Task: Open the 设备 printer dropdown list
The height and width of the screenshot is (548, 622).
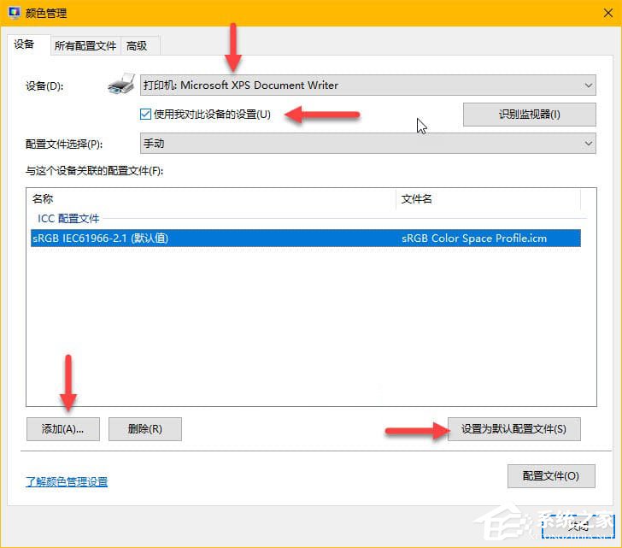Action: (x=367, y=85)
